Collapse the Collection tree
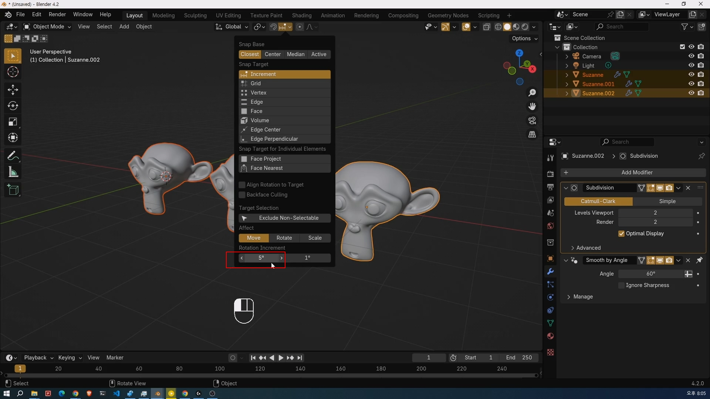Screen dimensions: 710x399 coord(557,47)
